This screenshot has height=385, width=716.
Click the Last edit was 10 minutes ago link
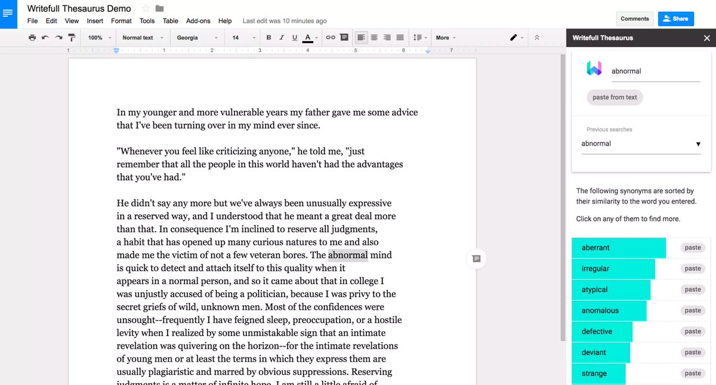[285, 21]
